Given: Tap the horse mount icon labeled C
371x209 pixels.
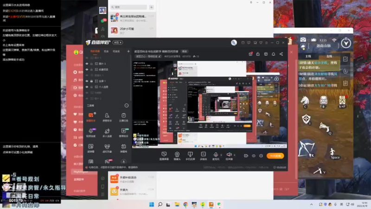Looking at the screenshot, I should [x=305, y=102].
